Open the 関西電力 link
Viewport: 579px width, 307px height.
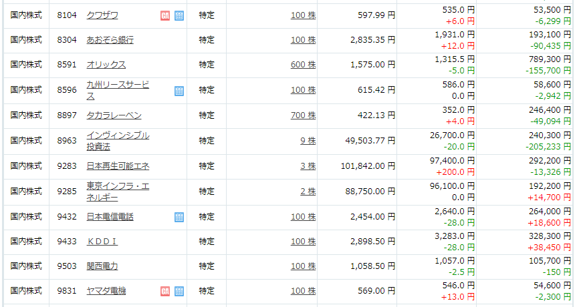pyautogui.click(x=102, y=266)
